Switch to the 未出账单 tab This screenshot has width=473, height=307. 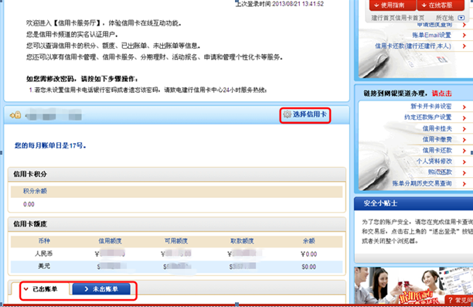(x=101, y=289)
